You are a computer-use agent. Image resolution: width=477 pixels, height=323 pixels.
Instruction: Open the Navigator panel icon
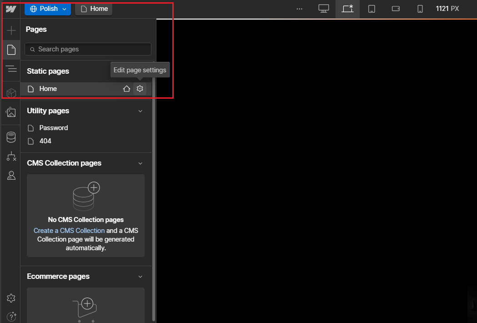[11, 69]
